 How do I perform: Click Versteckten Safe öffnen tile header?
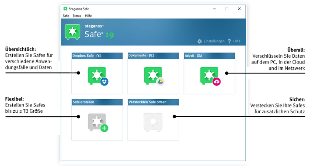click(x=153, y=102)
